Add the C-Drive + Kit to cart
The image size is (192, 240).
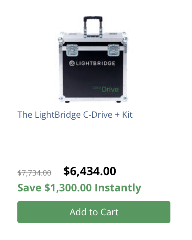tap(94, 212)
